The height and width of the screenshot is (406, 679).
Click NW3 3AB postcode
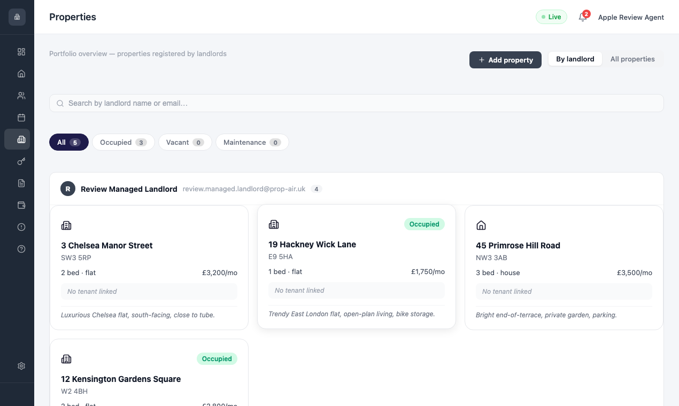coord(491,258)
